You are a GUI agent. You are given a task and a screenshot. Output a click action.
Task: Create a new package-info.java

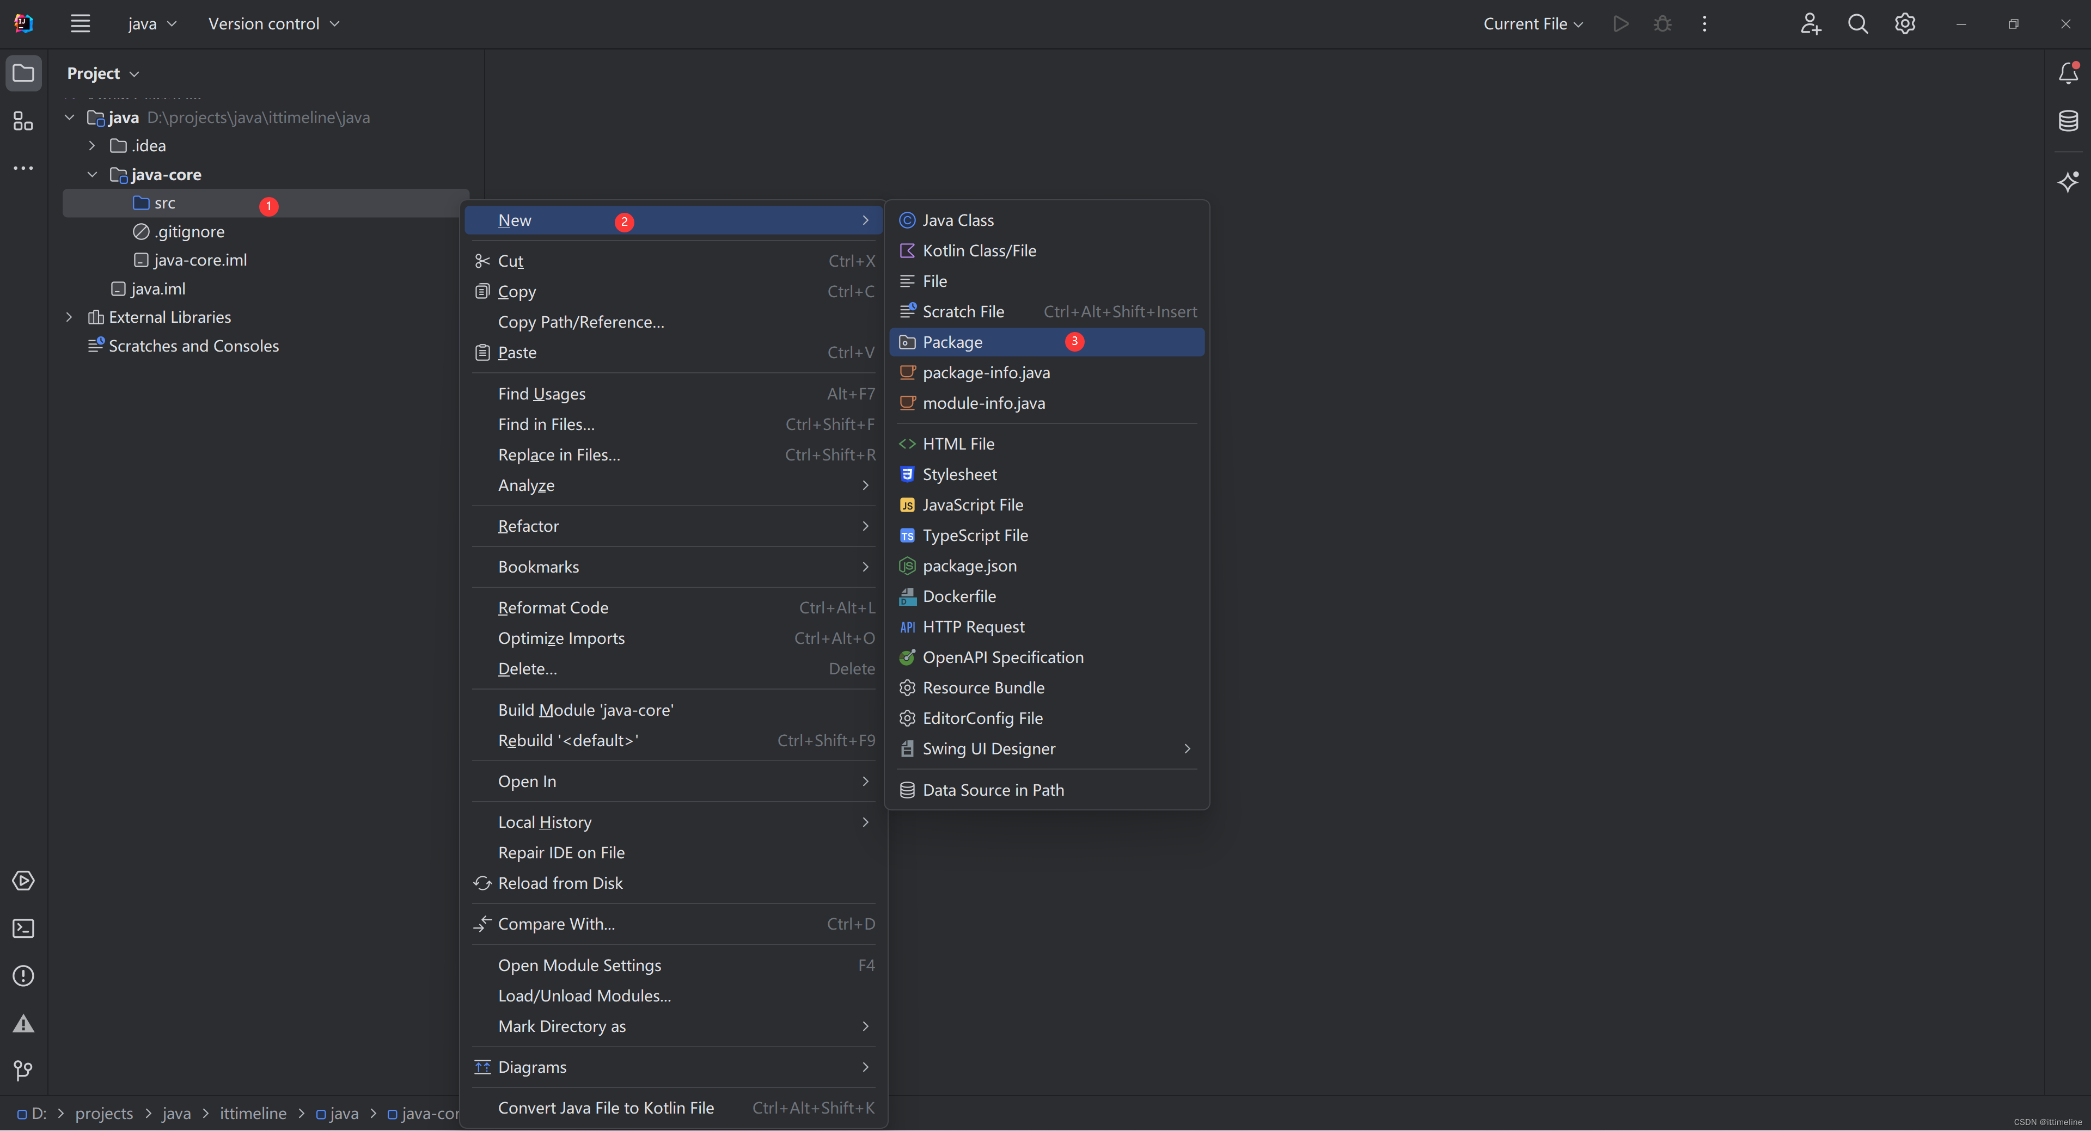click(1047, 372)
